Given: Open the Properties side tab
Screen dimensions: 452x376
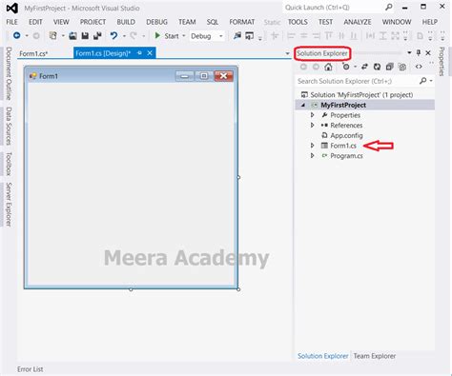Looking at the screenshot, I should tap(442, 62).
